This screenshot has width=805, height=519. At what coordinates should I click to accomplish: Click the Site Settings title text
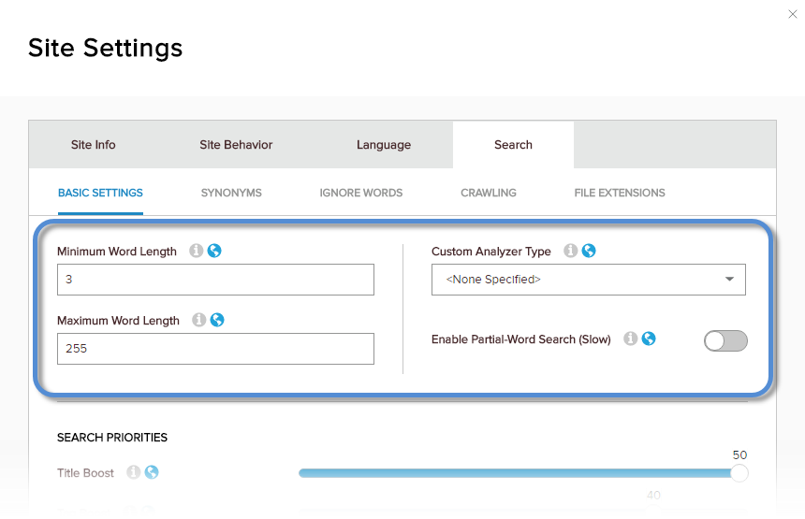click(x=105, y=49)
